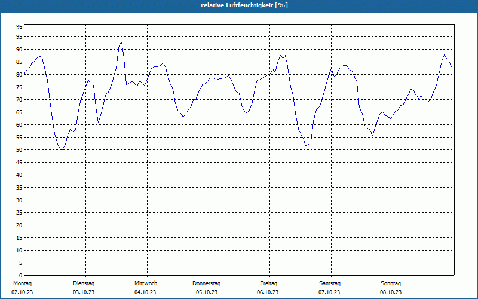The width and height of the screenshot is (478, 299).
Task: Click the Mittwoch 04.10.23 axis label
Action: 145,288
